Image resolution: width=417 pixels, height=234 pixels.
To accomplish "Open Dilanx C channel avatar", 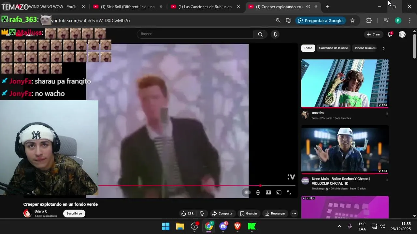I will pyautogui.click(x=28, y=213).
